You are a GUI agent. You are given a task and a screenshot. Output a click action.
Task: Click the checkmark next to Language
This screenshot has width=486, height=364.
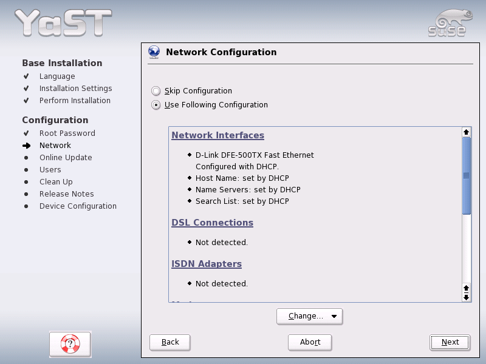[x=26, y=76]
